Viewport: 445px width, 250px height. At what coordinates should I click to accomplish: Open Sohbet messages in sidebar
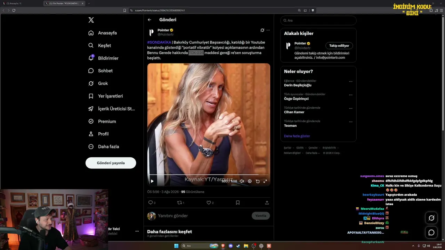(x=100, y=71)
